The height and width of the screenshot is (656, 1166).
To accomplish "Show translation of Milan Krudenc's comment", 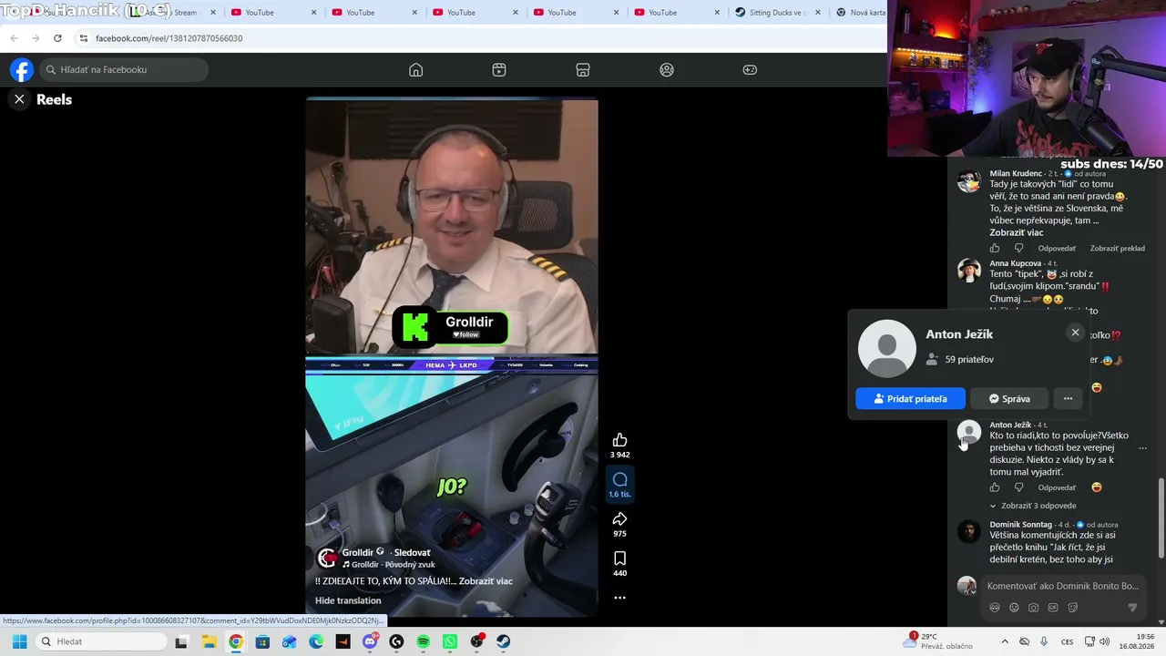I will pos(1118,248).
